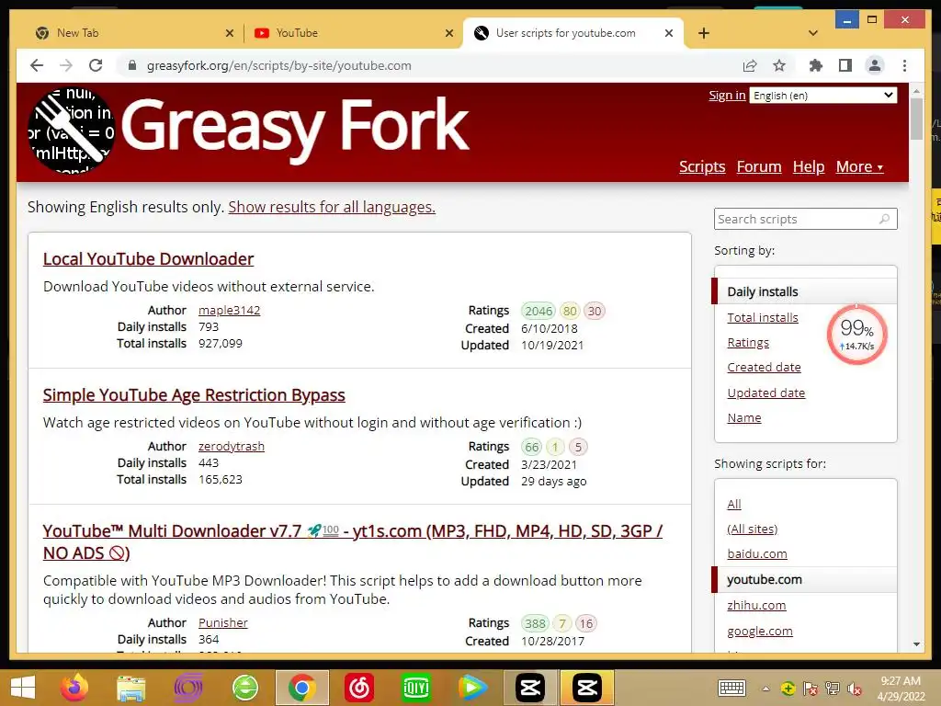Open the English (en) language dropdown

coord(822,96)
